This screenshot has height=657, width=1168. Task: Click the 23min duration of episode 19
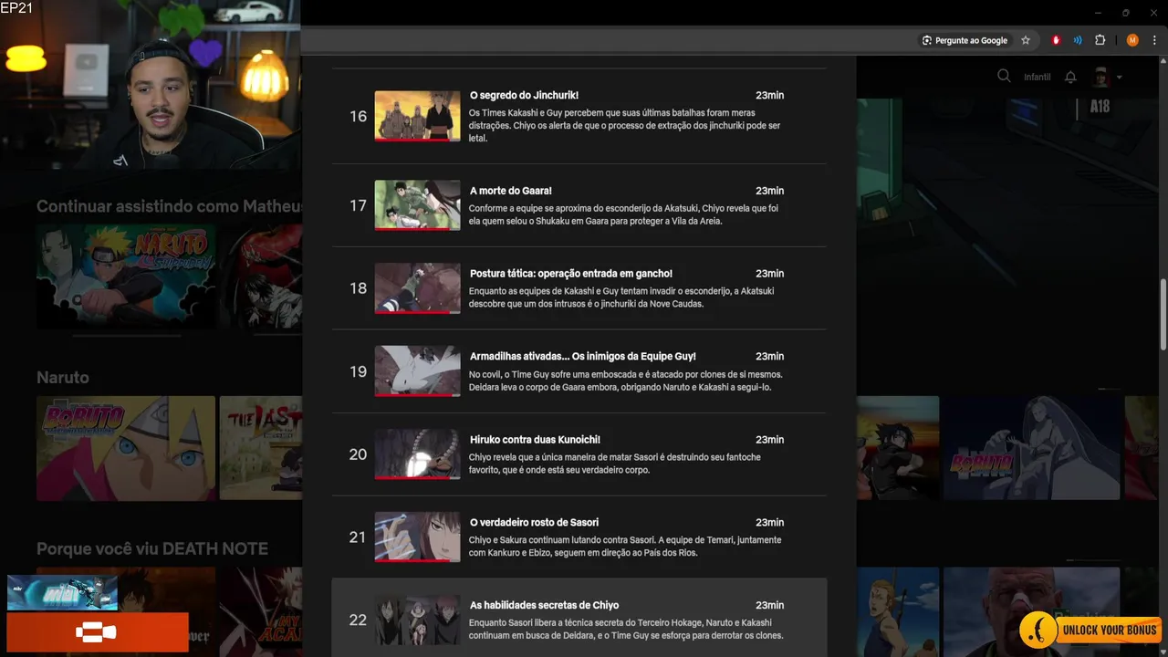pos(769,357)
